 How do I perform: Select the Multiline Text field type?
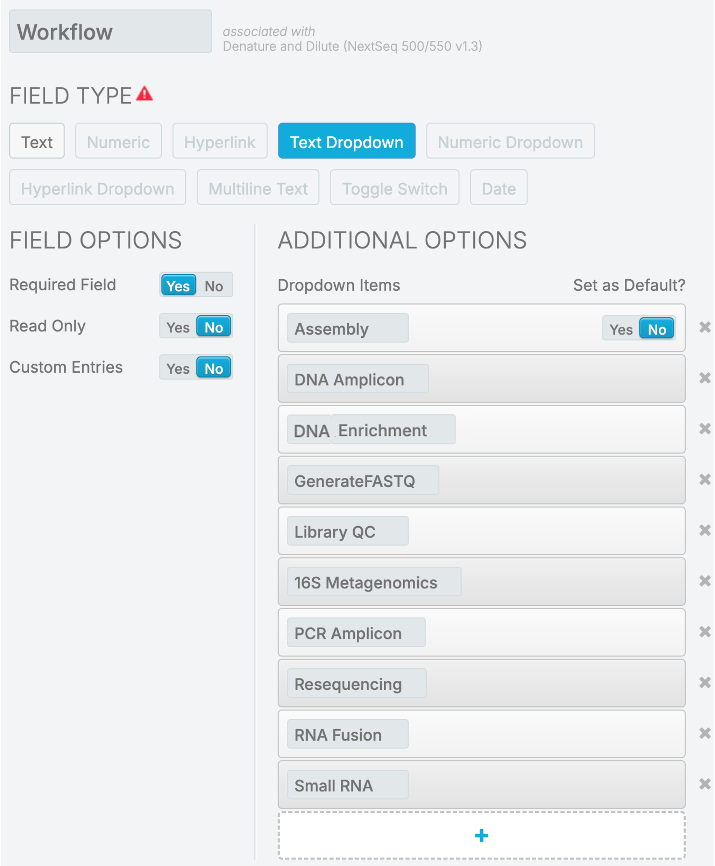258,188
